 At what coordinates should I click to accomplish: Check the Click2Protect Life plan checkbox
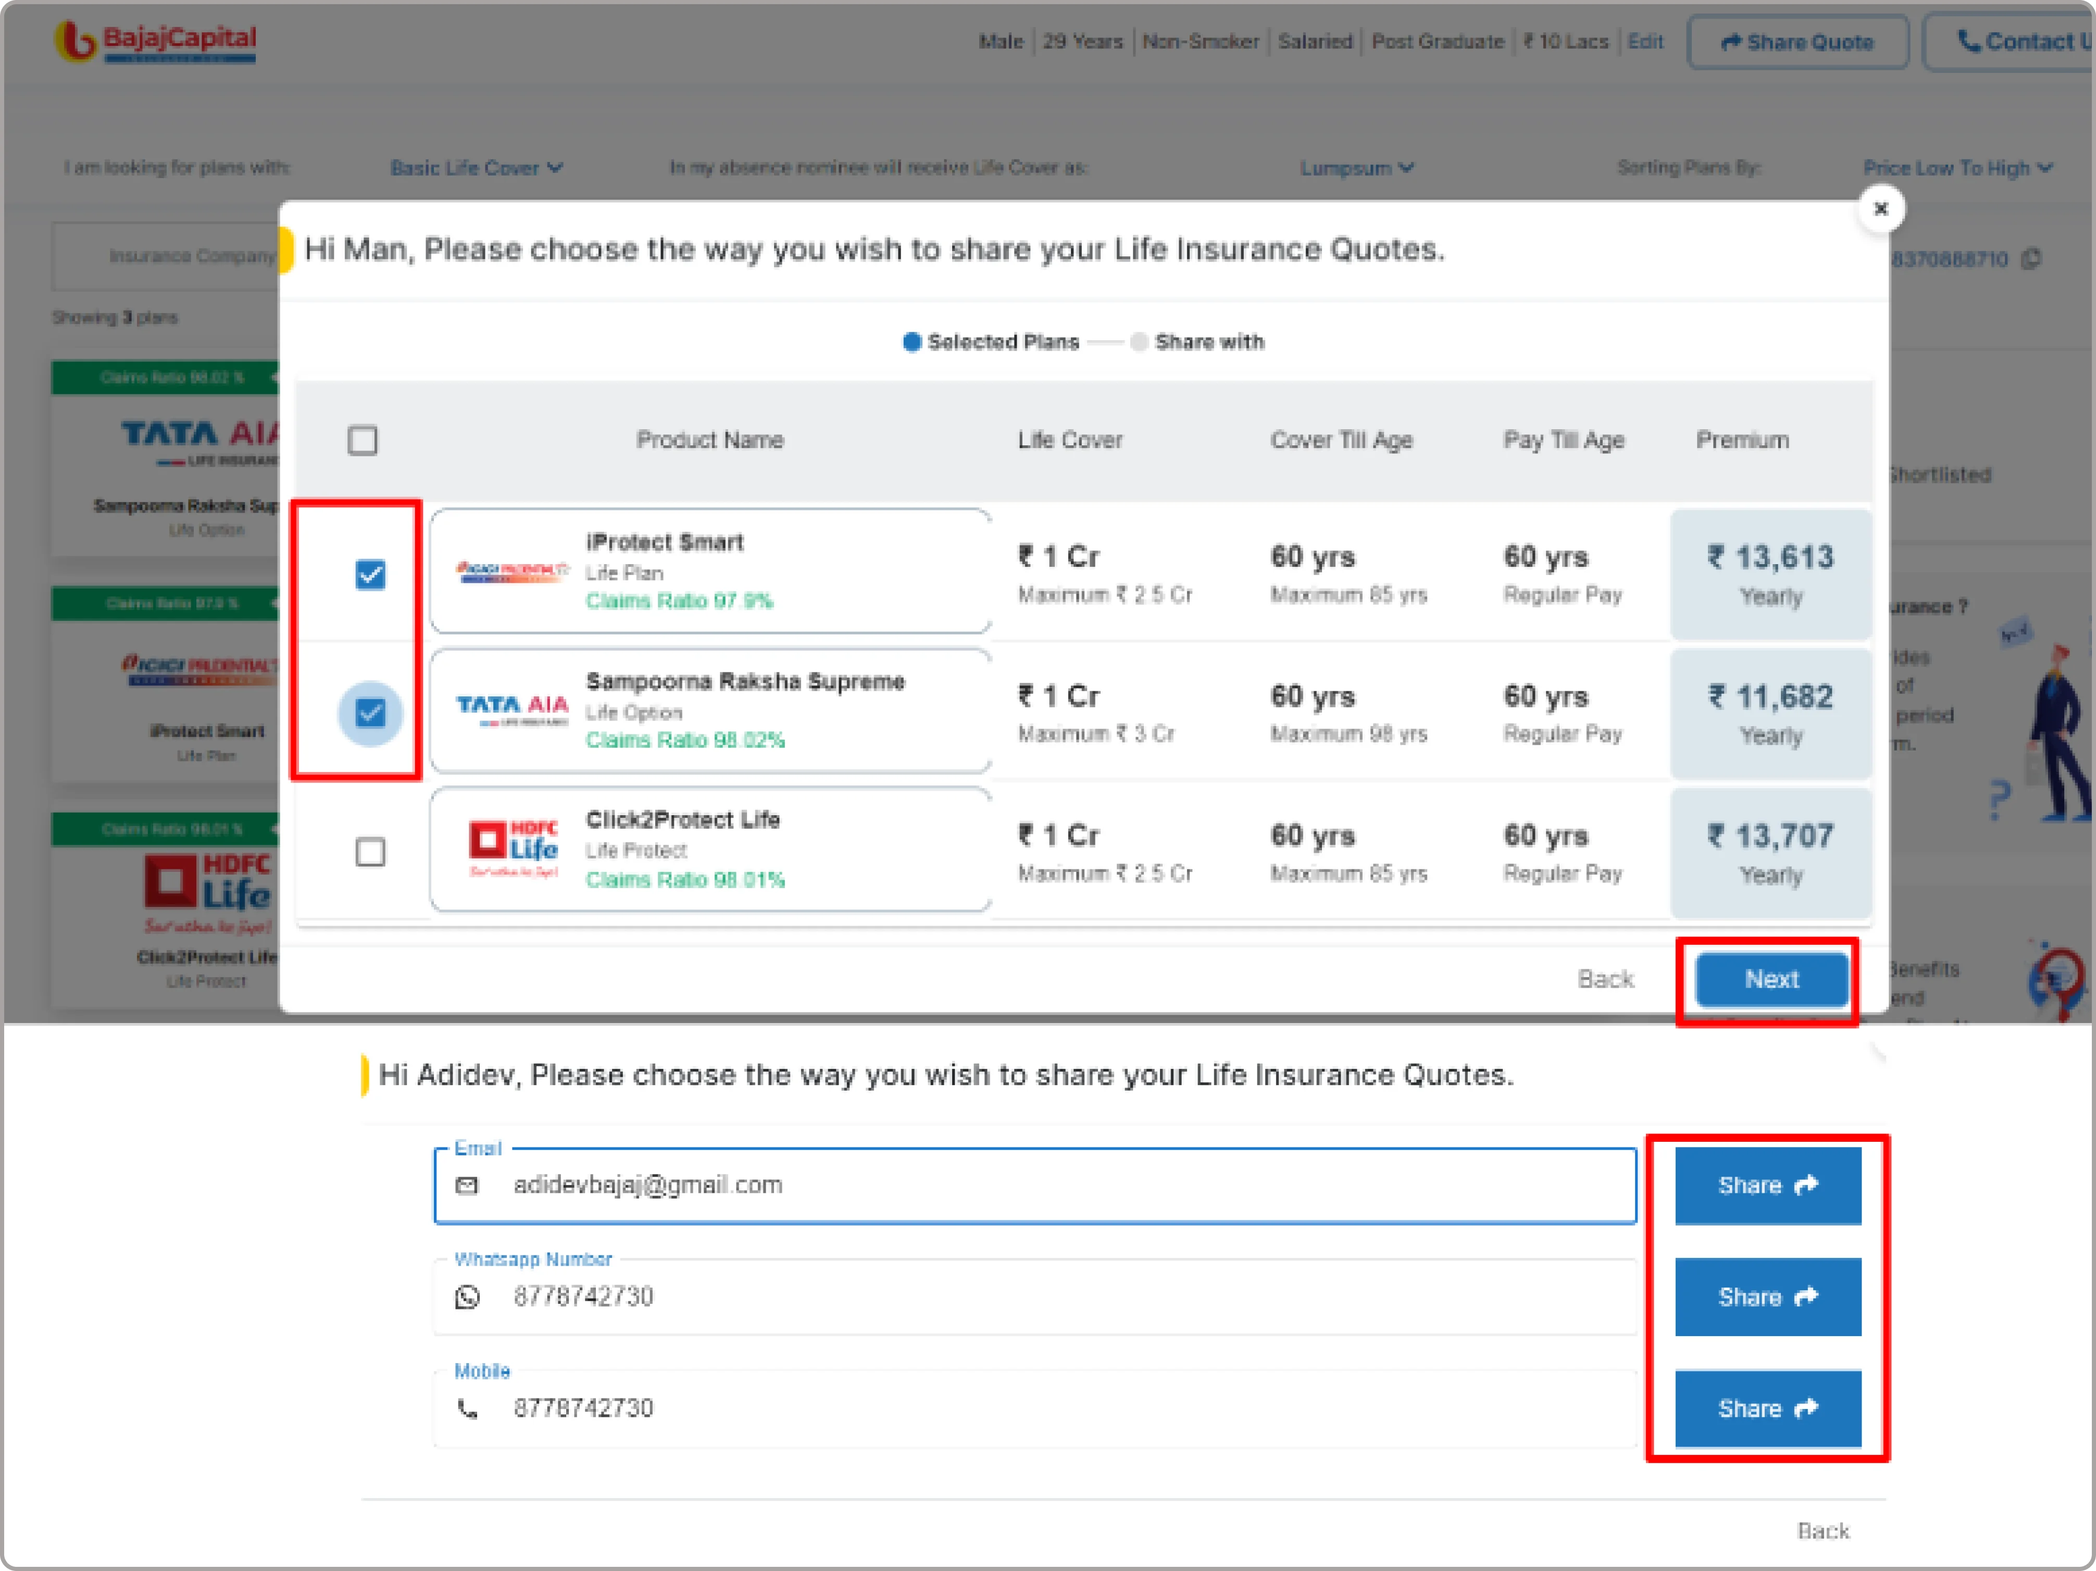[x=370, y=852]
